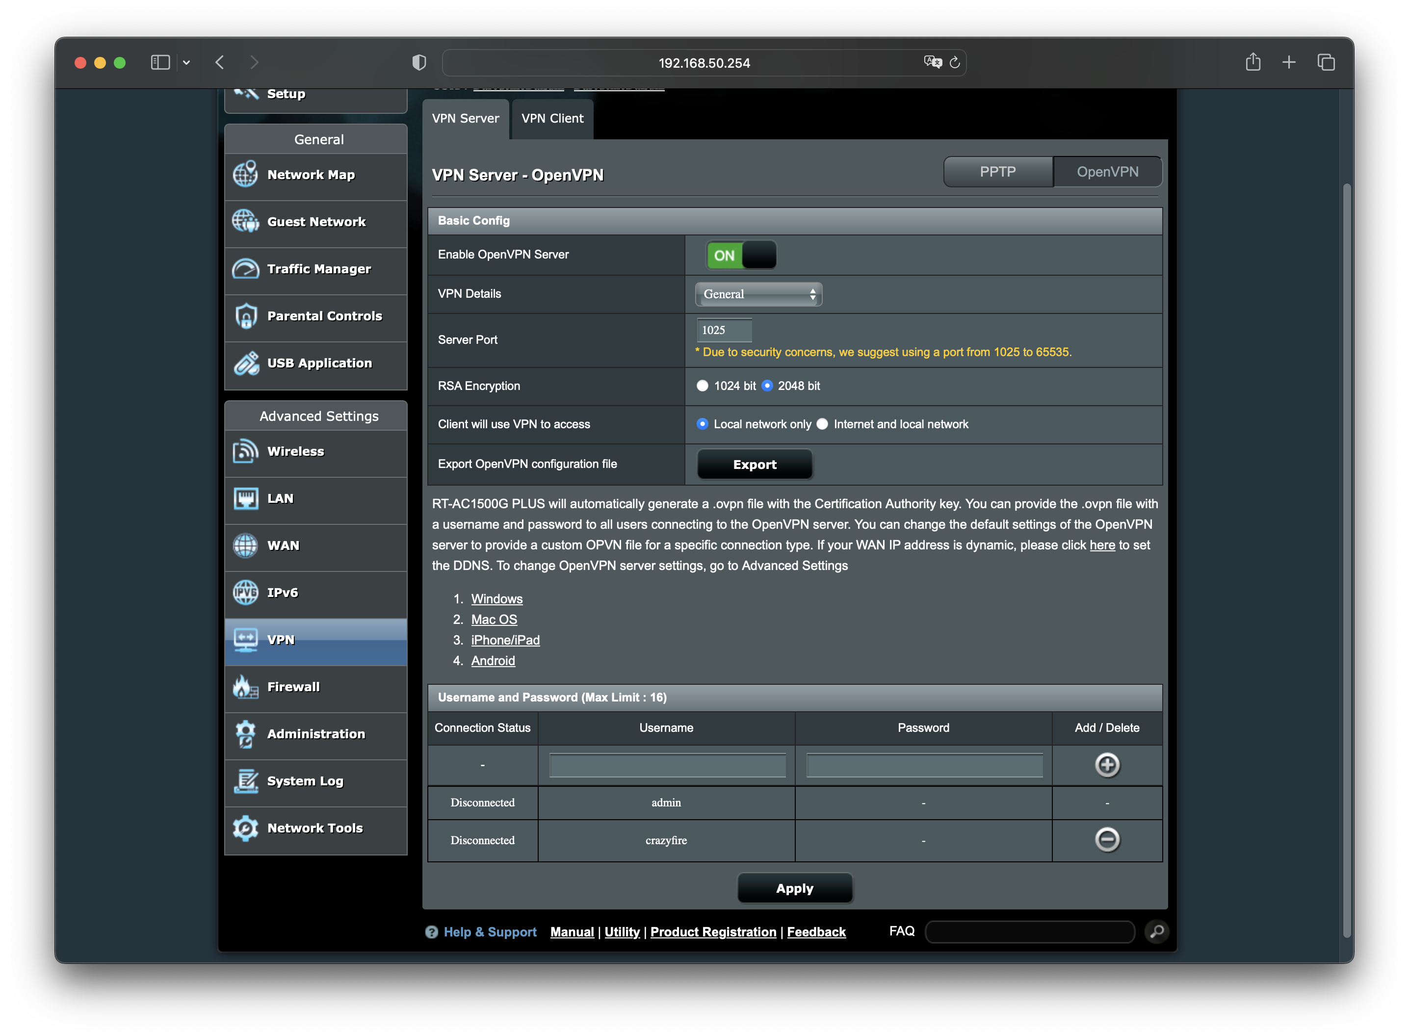Expand the Safari sidebar options chevron
This screenshot has width=1409, height=1036.
point(186,63)
